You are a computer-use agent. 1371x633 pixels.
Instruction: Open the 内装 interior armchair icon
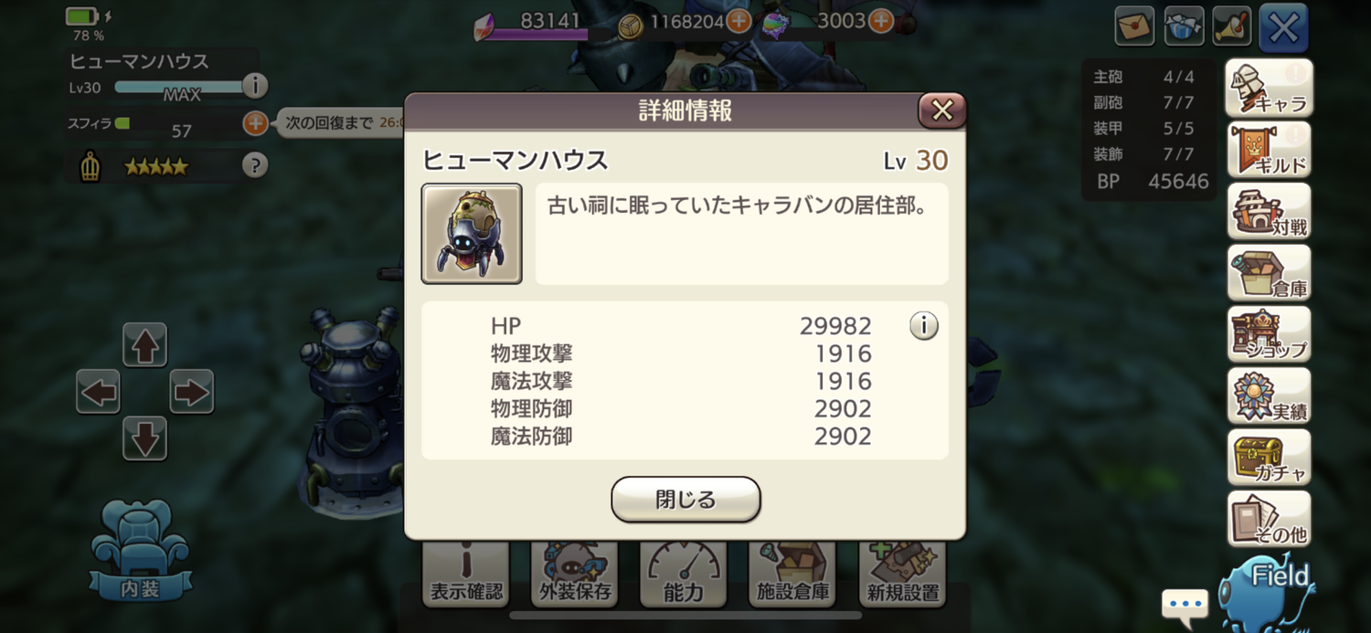pyautogui.click(x=141, y=550)
